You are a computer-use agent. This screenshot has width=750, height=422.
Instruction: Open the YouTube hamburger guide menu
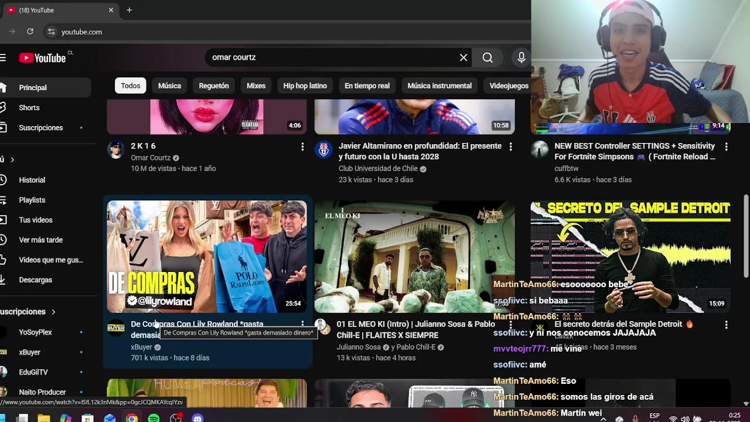(x=3, y=57)
